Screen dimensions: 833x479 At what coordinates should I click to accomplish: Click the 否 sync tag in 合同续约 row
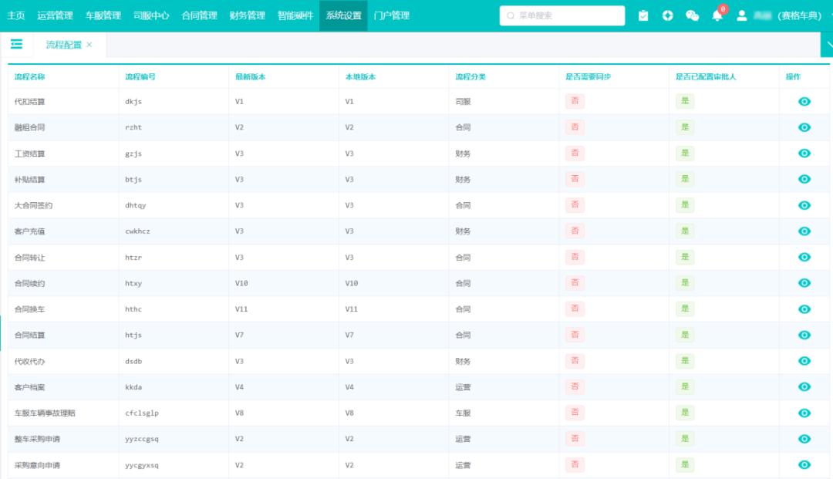[x=575, y=283]
